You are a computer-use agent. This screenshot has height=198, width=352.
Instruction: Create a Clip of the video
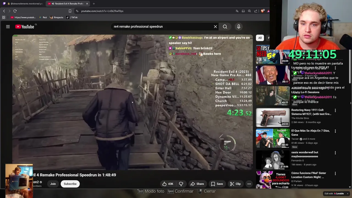click(235, 184)
